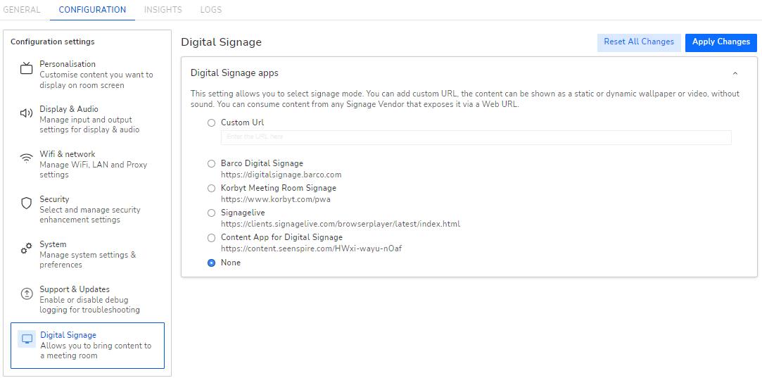
Task: Click the Apply Changes button
Action: pos(721,42)
